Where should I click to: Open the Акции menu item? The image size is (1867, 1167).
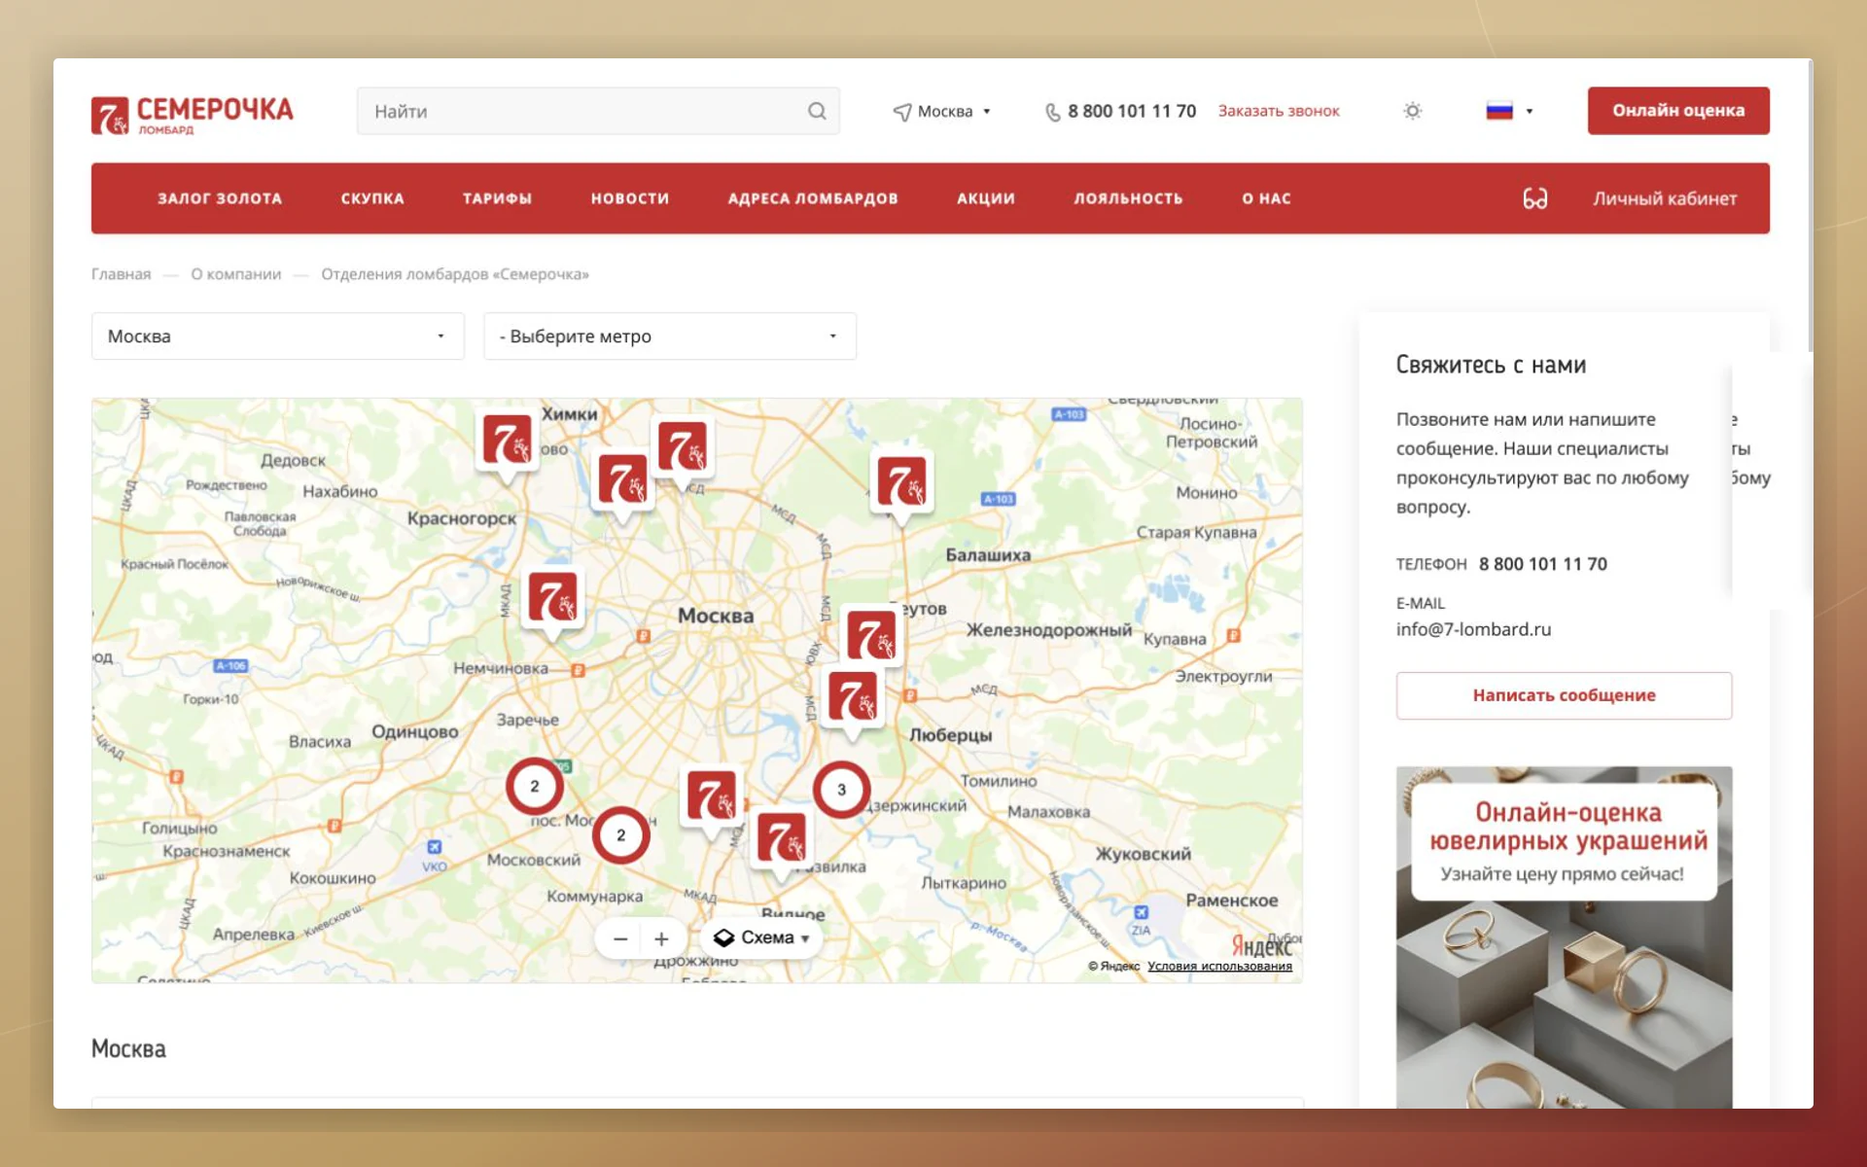986,198
